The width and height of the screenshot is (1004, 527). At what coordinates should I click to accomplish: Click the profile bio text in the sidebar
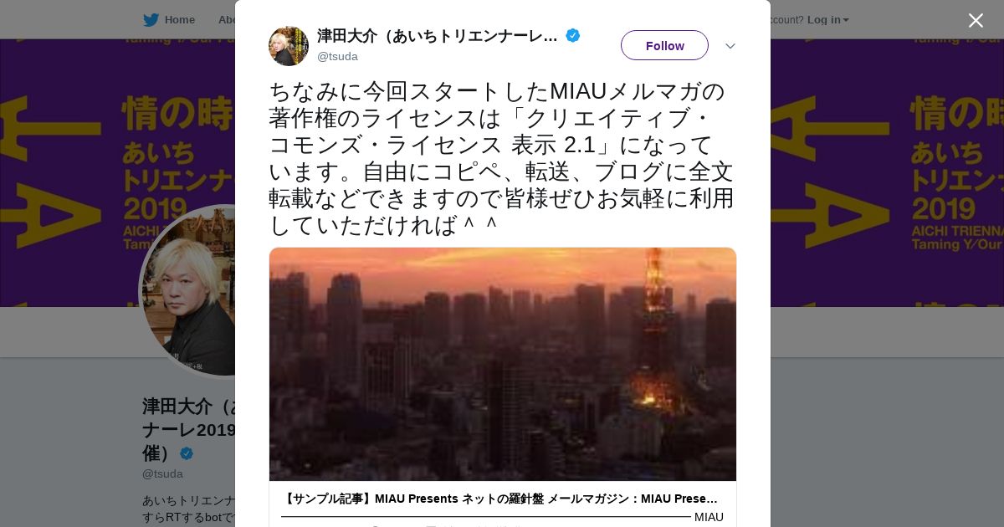(189, 509)
